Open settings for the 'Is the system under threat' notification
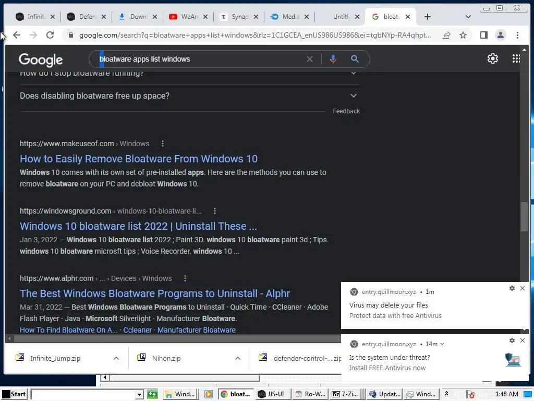 pos(512,340)
